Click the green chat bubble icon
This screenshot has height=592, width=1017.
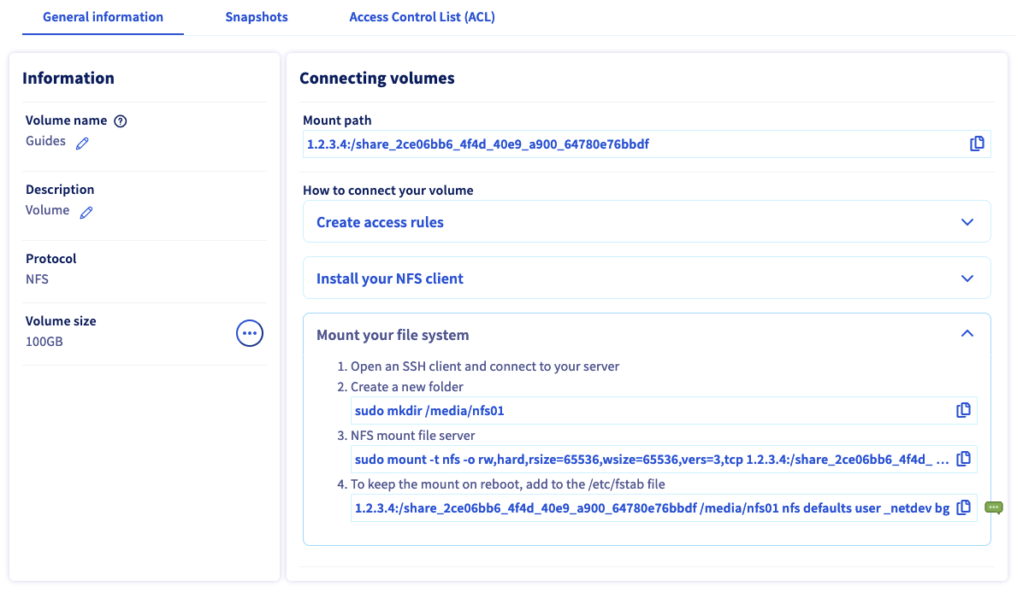pos(993,507)
